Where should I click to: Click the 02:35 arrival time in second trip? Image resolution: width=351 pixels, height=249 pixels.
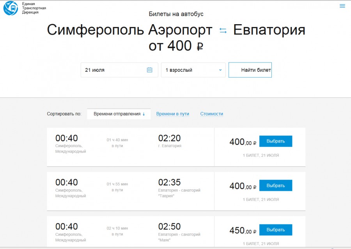tap(170, 182)
